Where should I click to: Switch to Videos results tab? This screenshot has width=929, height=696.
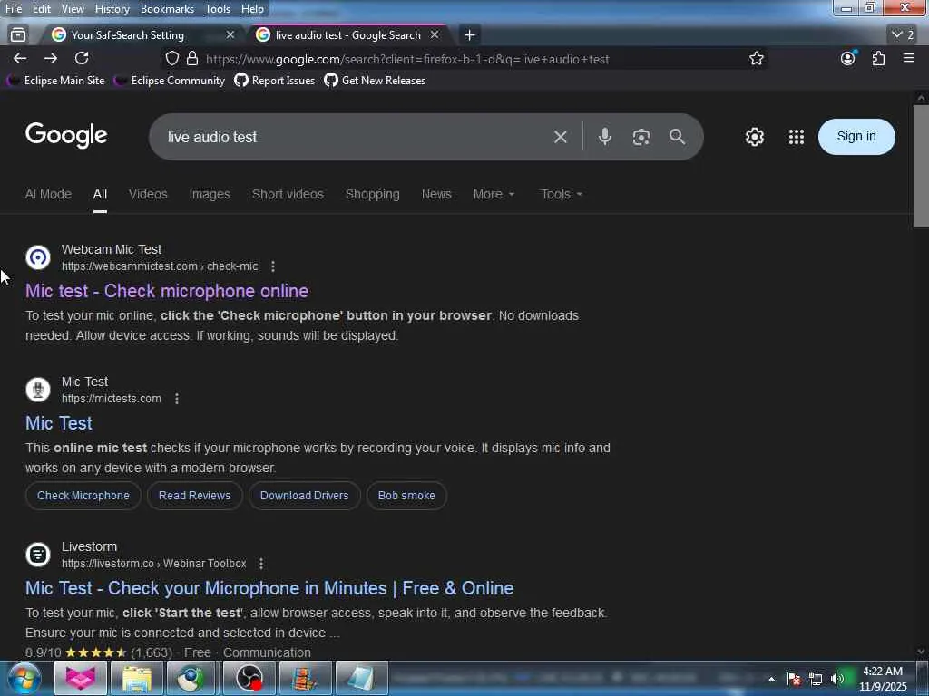click(148, 194)
